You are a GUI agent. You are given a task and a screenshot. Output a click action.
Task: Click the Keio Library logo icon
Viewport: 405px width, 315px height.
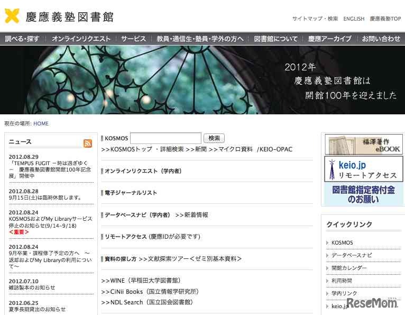[12, 16]
